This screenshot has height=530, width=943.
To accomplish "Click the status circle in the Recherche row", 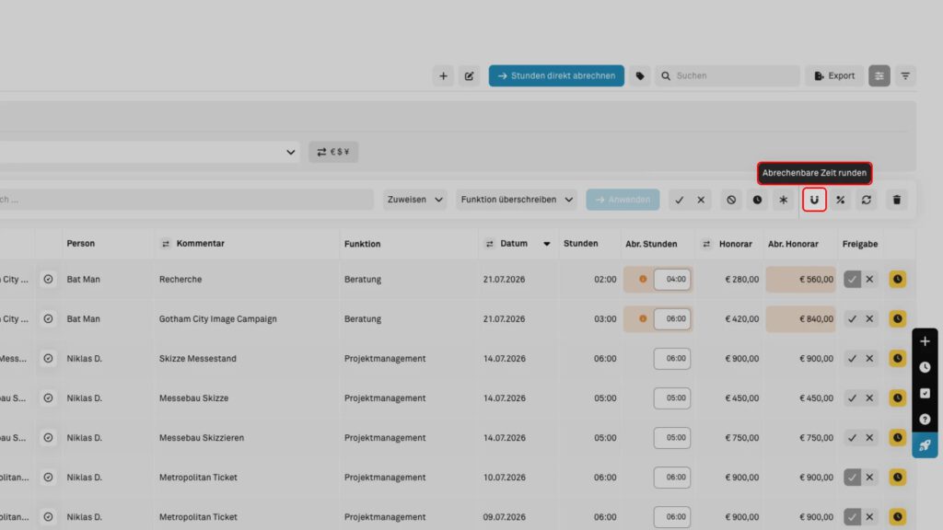I will [x=48, y=279].
